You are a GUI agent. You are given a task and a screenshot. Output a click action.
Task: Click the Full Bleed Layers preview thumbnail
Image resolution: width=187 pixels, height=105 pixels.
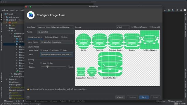click(150, 40)
